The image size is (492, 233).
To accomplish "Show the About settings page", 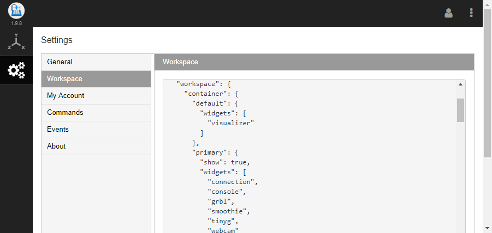I will [x=96, y=146].
